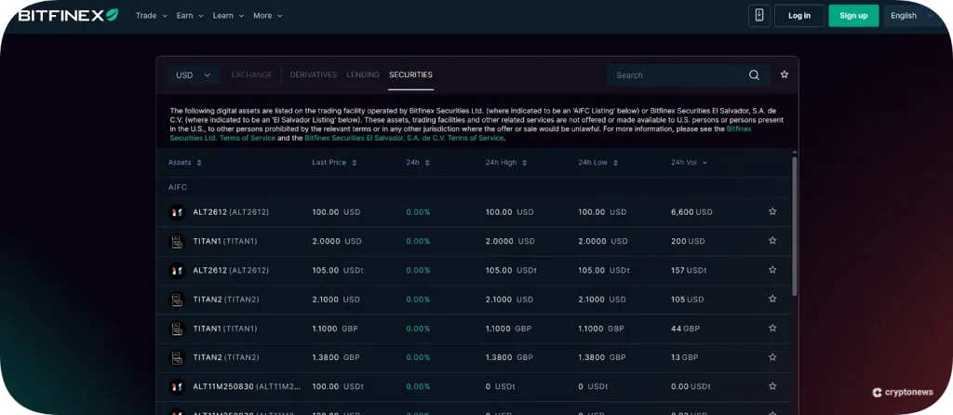This screenshot has width=953, height=415.
Task: Switch to the Derivatives tab
Action: point(313,74)
